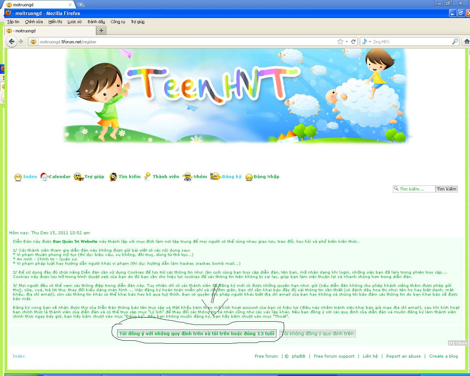
Task: Open the phpBB footer link
Action: point(299,356)
